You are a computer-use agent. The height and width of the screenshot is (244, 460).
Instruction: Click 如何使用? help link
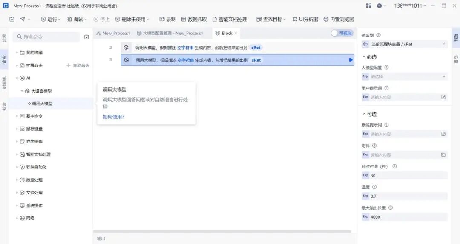pyautogui.click(x=114, y=117)
